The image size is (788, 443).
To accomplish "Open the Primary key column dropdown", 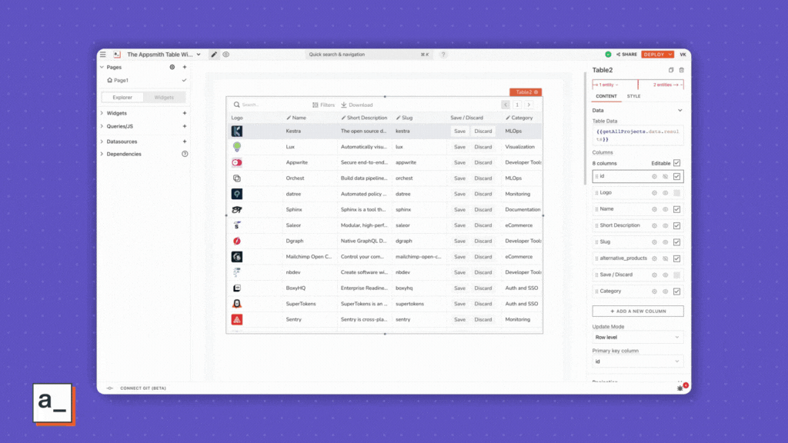I will (x=638, y=361).
